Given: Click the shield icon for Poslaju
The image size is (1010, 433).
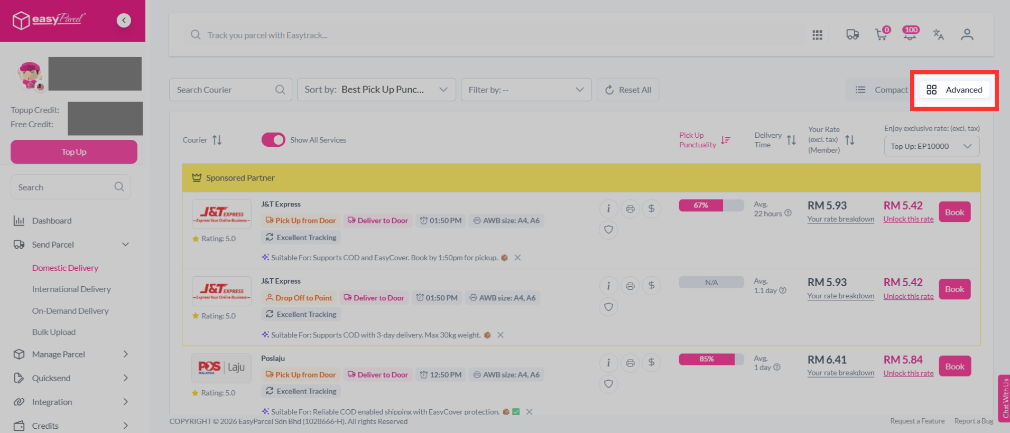Looking at the screenshot, I should point(608,384).
